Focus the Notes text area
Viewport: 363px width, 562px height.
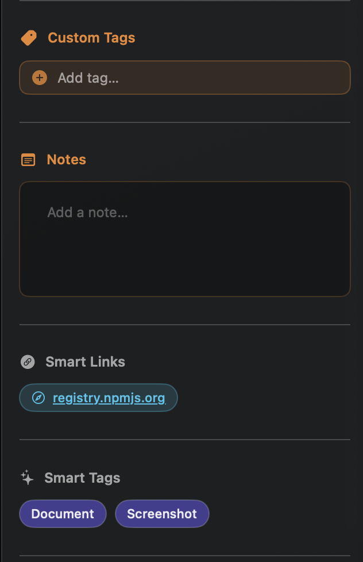click(185, 253)
